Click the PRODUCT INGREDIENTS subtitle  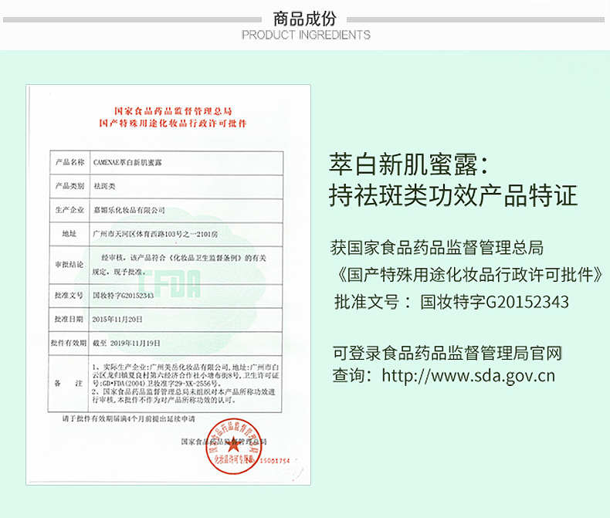[306, 35]
